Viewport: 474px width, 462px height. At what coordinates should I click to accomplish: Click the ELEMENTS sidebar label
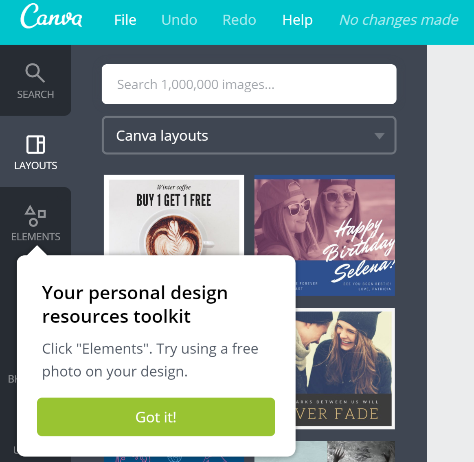pos(36,237)
